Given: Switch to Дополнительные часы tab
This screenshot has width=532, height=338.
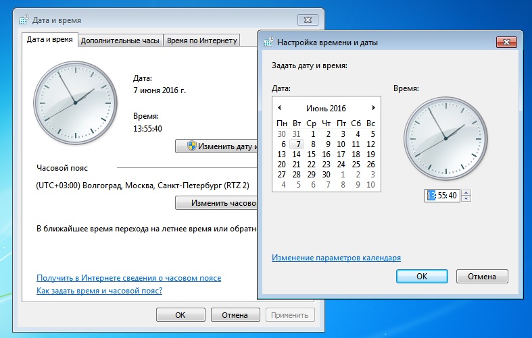Looking at the screenshot, I should coord(120,40).
